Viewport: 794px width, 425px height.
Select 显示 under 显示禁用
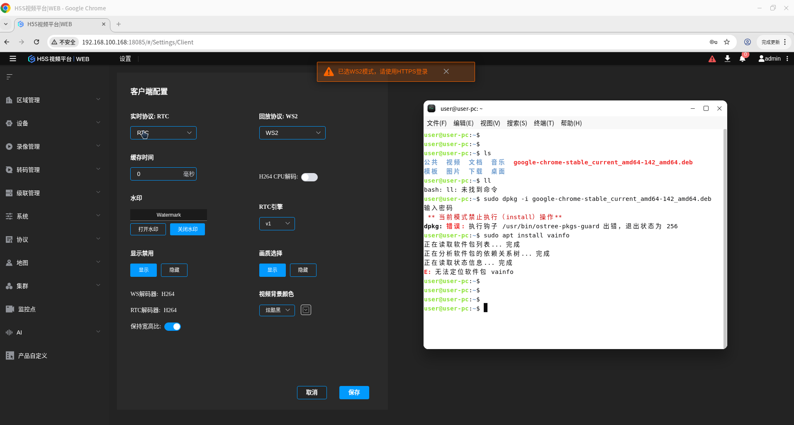click(144, 270)
